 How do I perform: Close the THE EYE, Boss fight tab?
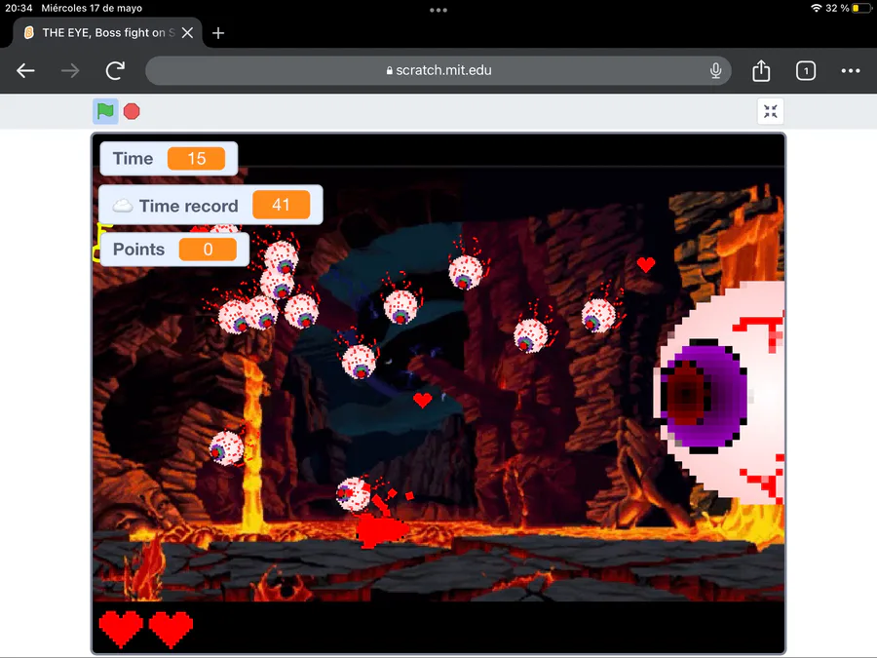click(187, 33)
